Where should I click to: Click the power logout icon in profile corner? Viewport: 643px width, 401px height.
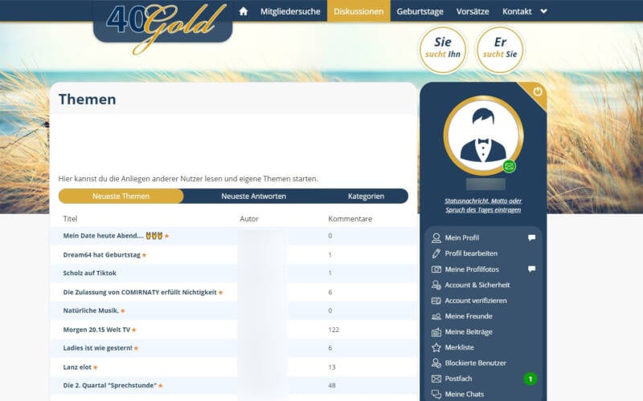(537, 91)
